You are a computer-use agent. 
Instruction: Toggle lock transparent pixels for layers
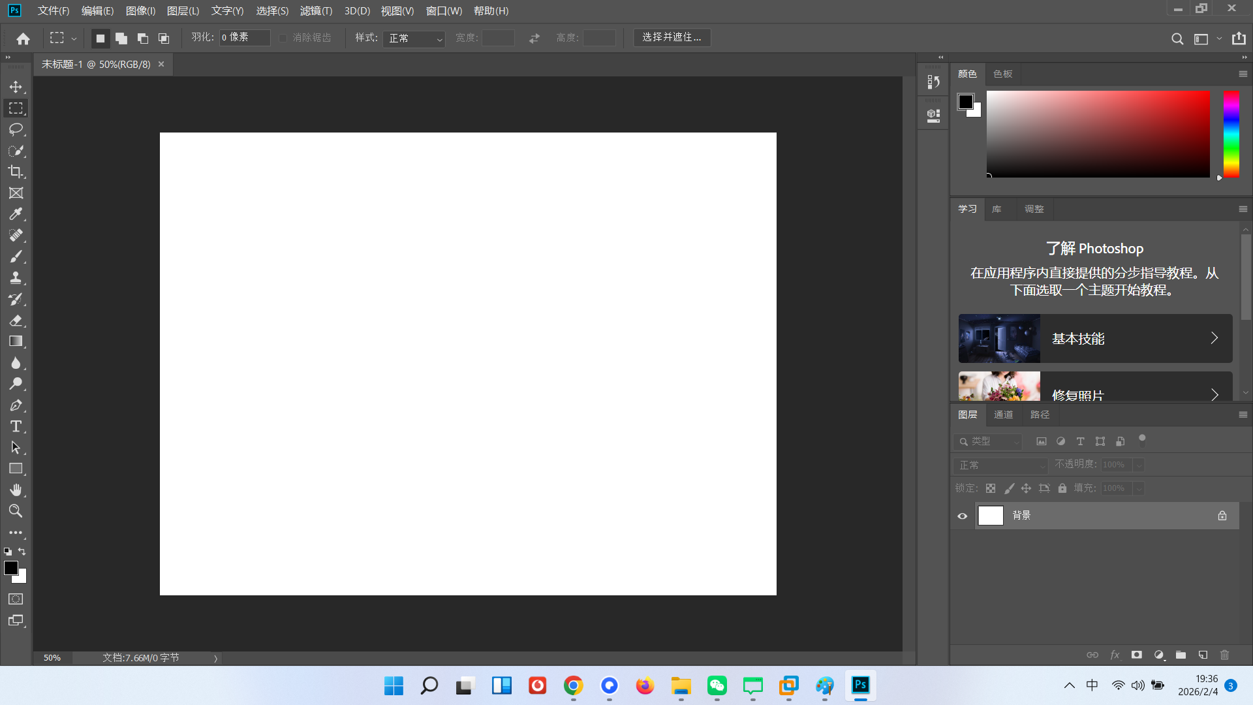point(991,488)
